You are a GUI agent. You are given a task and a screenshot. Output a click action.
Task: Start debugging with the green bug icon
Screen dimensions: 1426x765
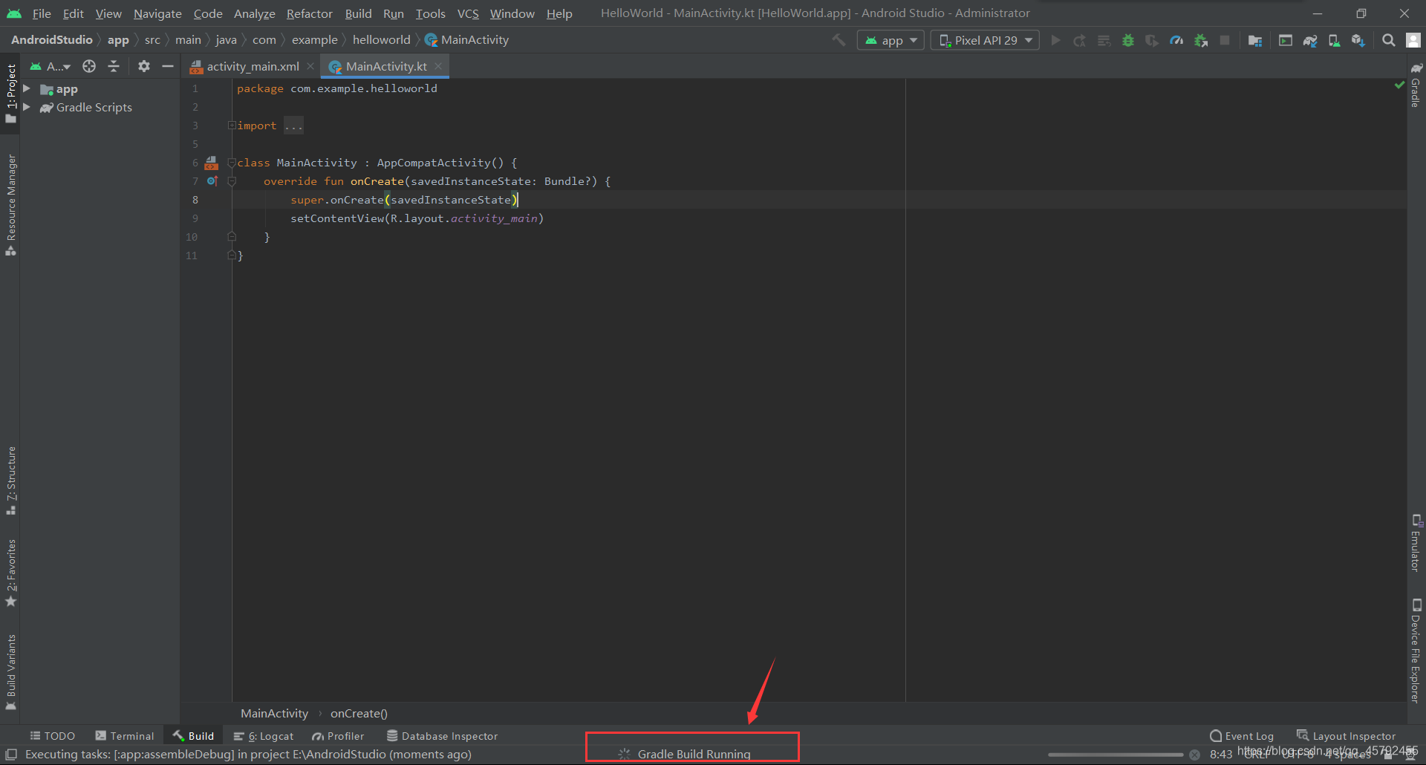coord(1128,40)
